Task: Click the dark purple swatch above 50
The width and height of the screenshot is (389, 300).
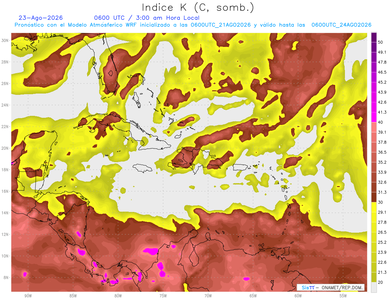Action: tap(374, 37)
